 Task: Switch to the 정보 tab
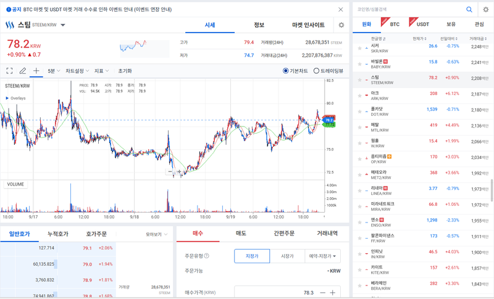click(259, 25)
